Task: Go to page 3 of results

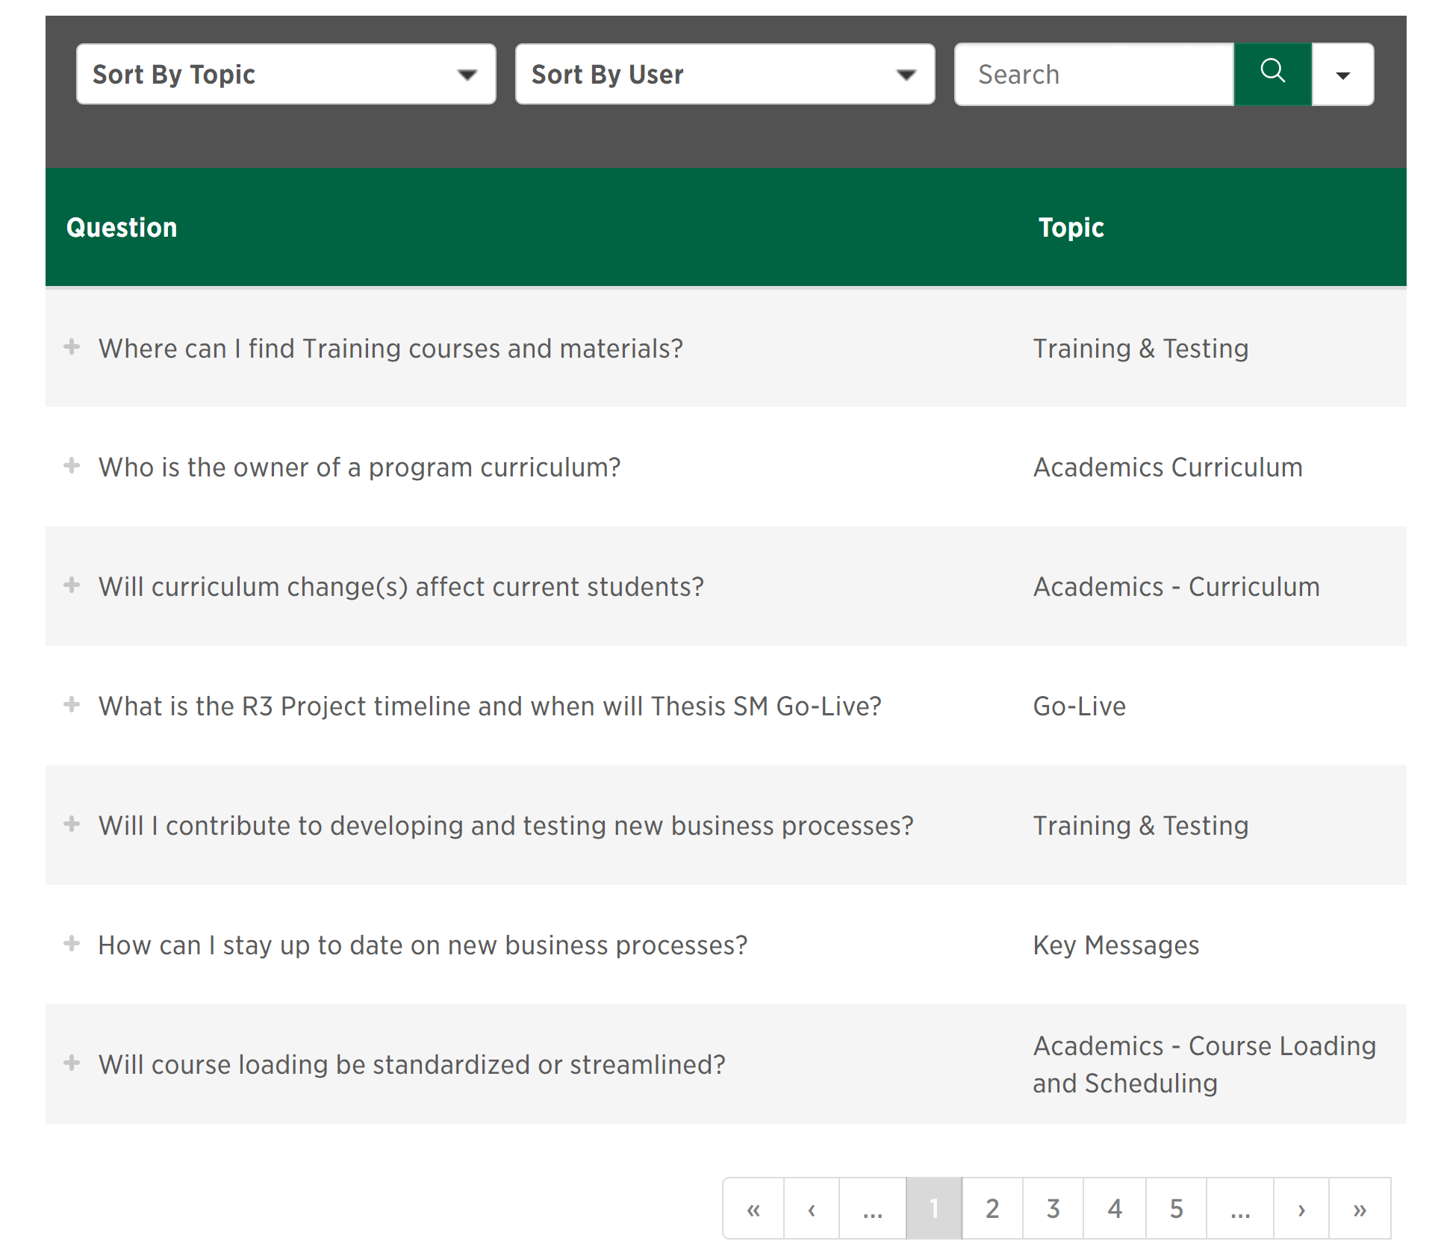Action: (x=1053, y=1208)
